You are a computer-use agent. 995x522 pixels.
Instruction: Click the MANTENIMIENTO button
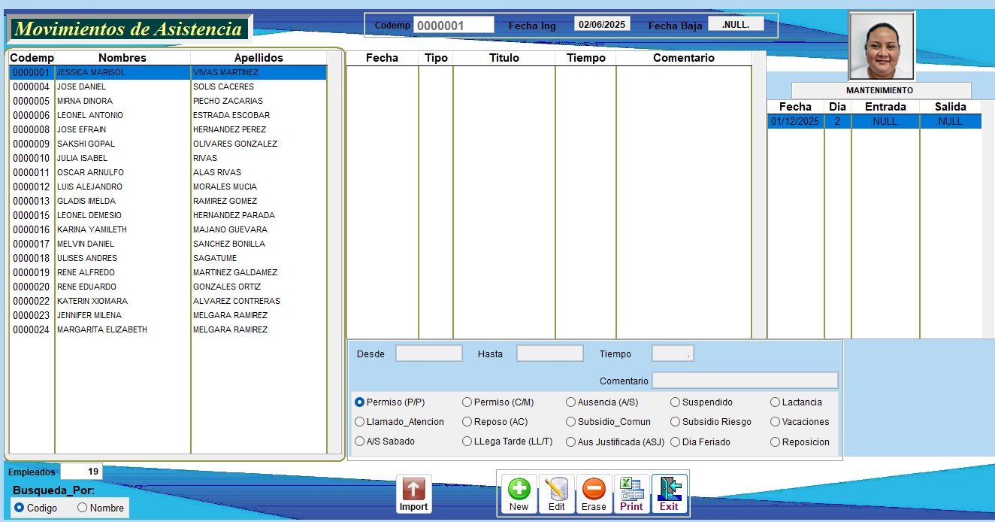[x=881, y=90]
